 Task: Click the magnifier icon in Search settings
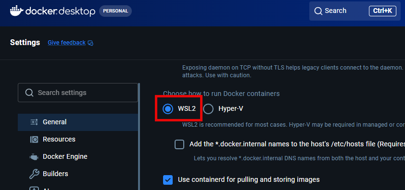pyautogui.click(x=29, y=93)
